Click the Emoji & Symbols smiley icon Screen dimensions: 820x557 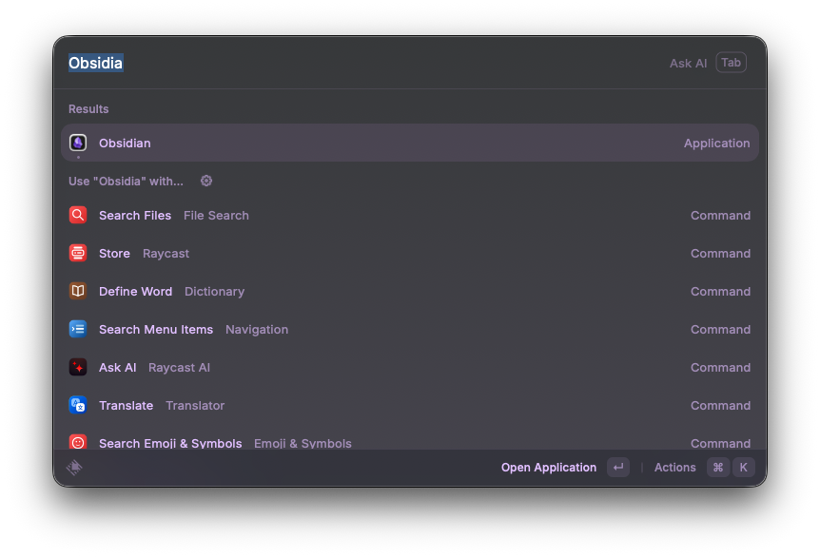[78, 442]
